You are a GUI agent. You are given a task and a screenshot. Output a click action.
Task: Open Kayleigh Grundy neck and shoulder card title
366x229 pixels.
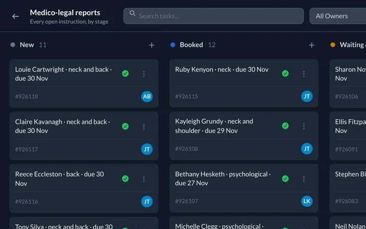[214, 126]
